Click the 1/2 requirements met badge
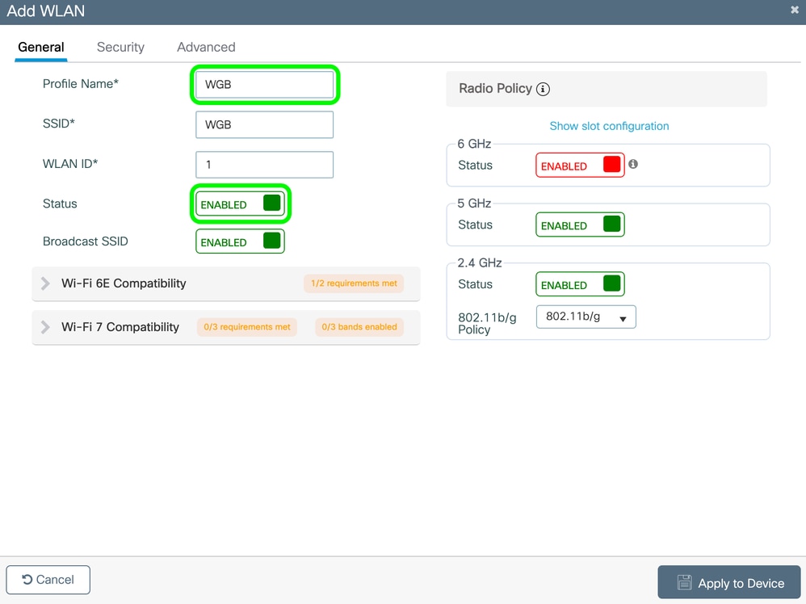The image size is (806, 604). click(354, 283)
